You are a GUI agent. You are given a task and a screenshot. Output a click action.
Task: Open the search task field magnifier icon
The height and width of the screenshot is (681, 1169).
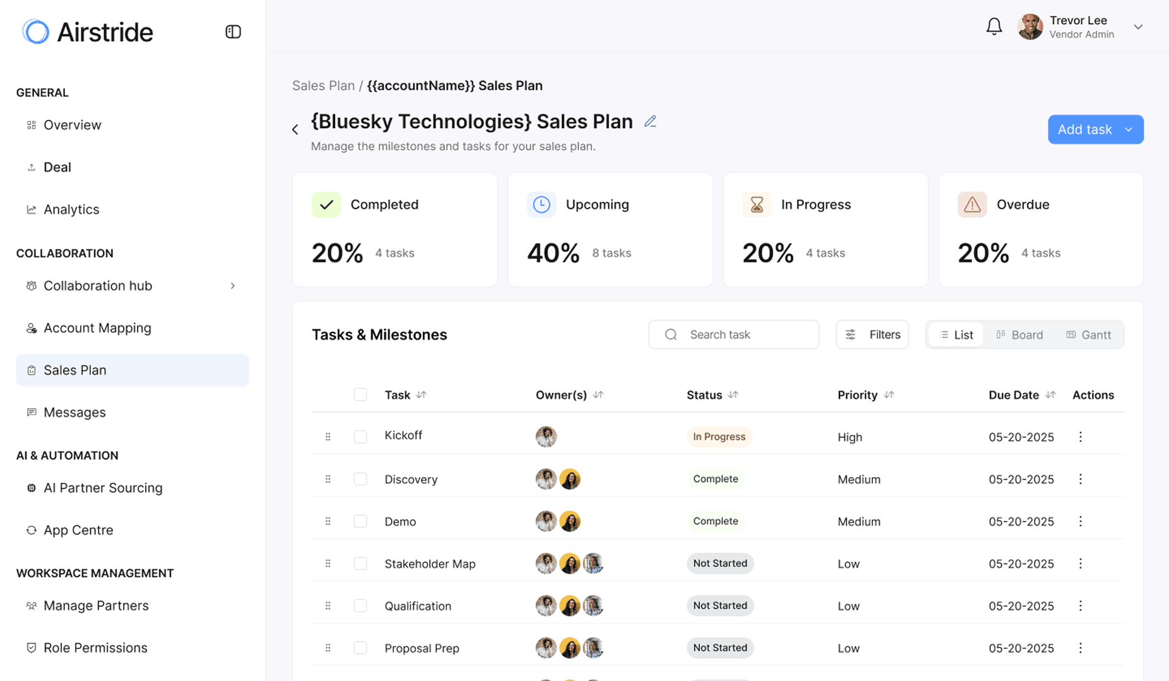pos(670,334)
